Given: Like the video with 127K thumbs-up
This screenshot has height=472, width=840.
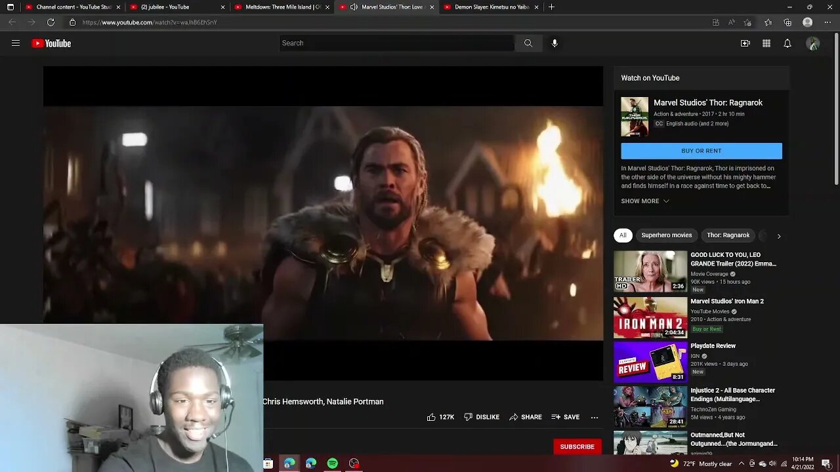Looking at the screenshot, I should (x=440, y=417).
